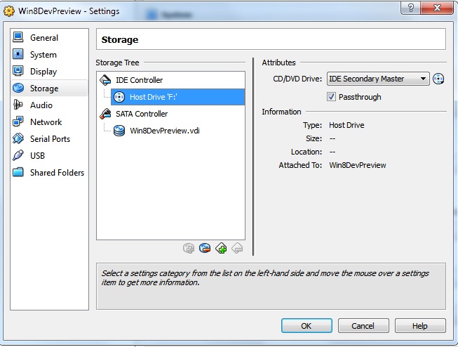Click the Cancel button
The width and height of the screenshot is (458, 347).
pyautogui.click(x=363, y=326)
